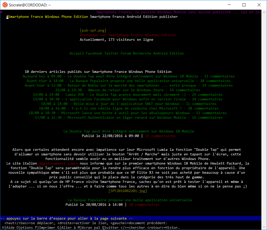267x230 pixels.
Task: Click the H)Aide command in the help line
Action: [8, 228]
